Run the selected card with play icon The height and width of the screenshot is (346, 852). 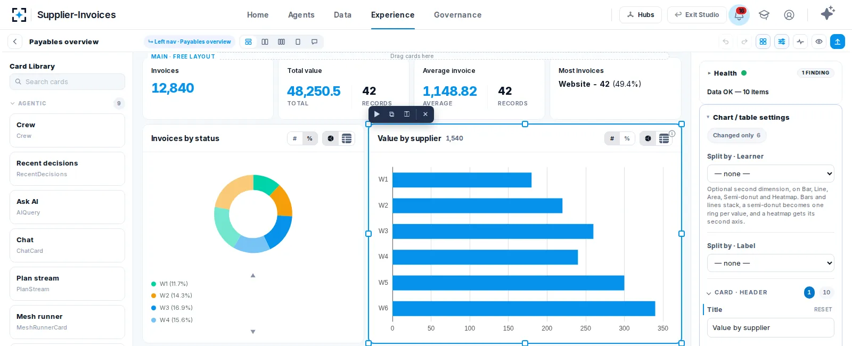click(376, 114)
